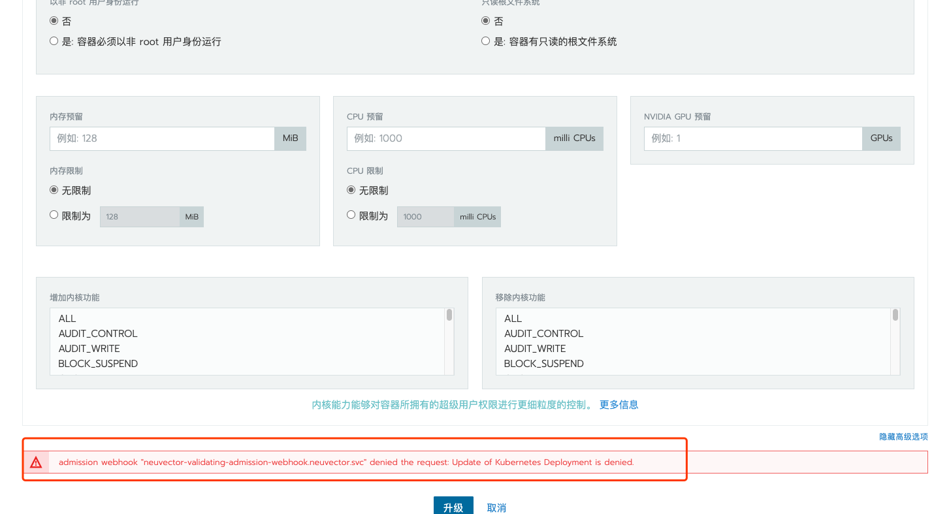The height and width of the screenshot is (514, 949).
Task: Choose memory limit '无限制' radio
Action: point(54,190)
